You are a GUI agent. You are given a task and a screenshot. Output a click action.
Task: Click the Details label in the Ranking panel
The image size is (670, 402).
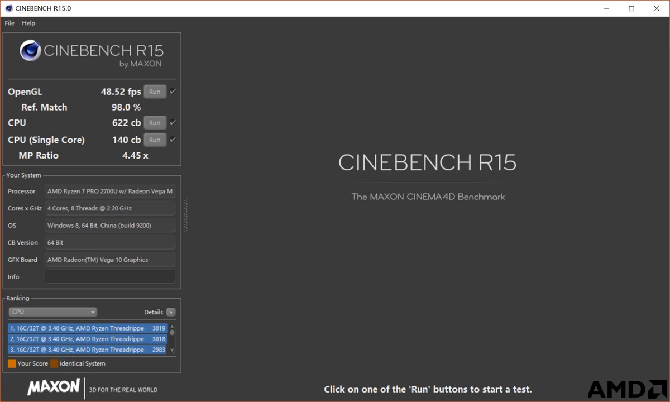click(154, 312)
